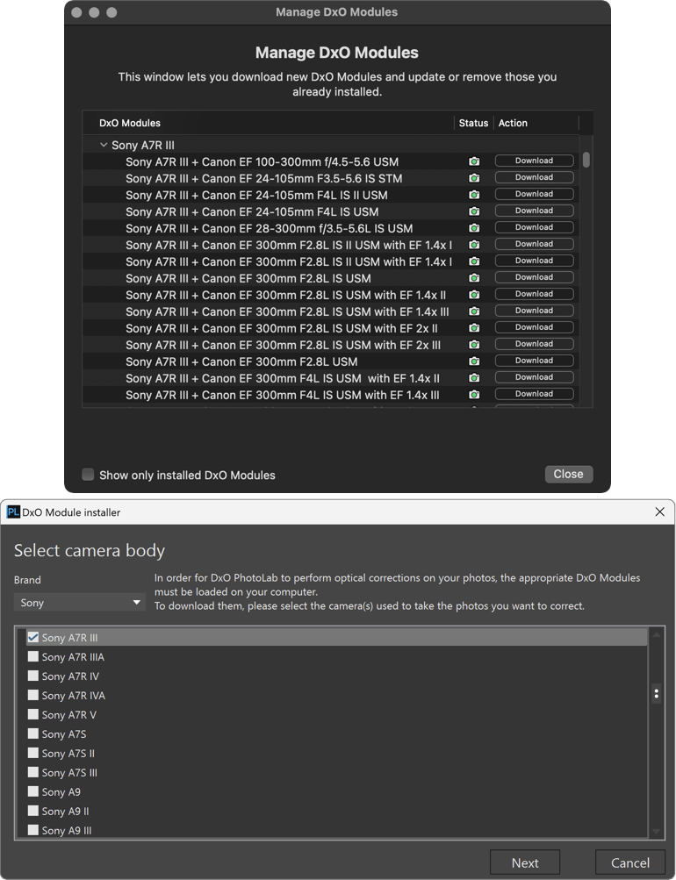
Task: Download 300mm F4L IS USM with EF 1.4x III module
Action: click(x=534, y=394)
